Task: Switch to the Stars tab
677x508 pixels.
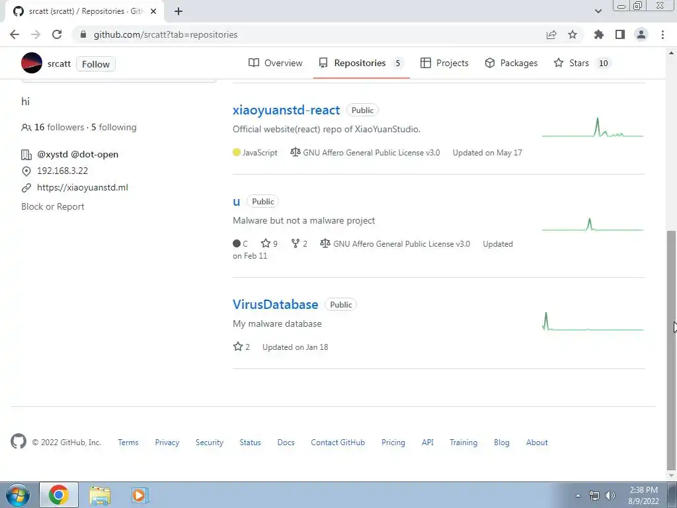Action: (x=582, y=63)
